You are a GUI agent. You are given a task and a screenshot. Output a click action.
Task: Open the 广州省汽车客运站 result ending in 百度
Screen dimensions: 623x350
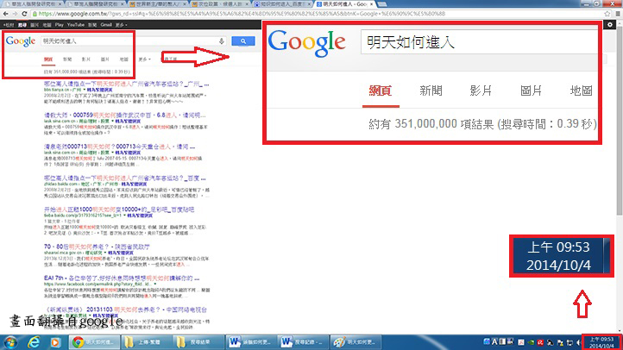[125, 178]
